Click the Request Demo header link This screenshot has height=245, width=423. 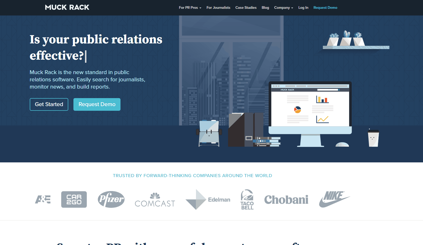coord(325,8)
